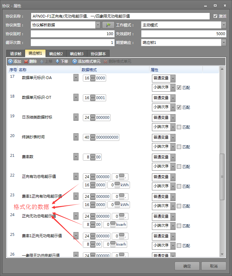The height and width of the screenshot is (276, 232).
Task: Click green flag button beside 协议类型
Action: click(x=108, y=25)
